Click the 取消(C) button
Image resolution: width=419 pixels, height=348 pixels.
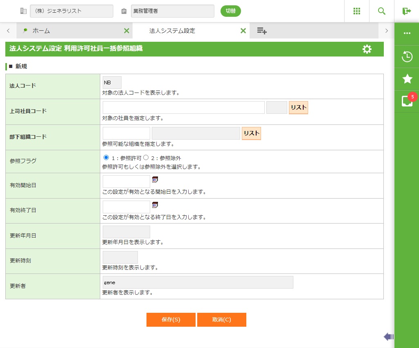221,320
